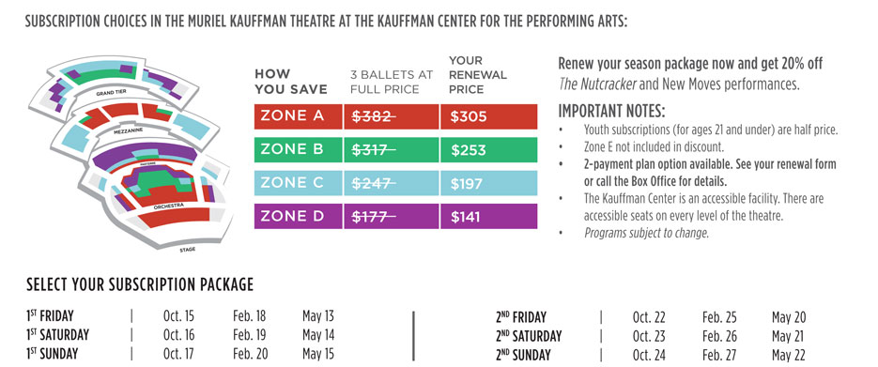Click the 2-payment plan option note
The image size is (878, 367).
710,174
